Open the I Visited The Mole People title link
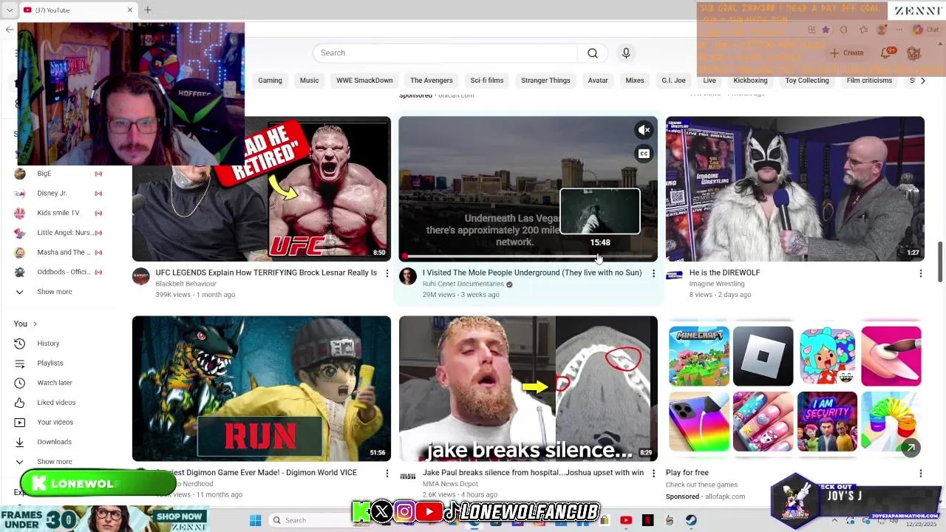Screen dimensions: 946x532 click(x=532, y=273)
